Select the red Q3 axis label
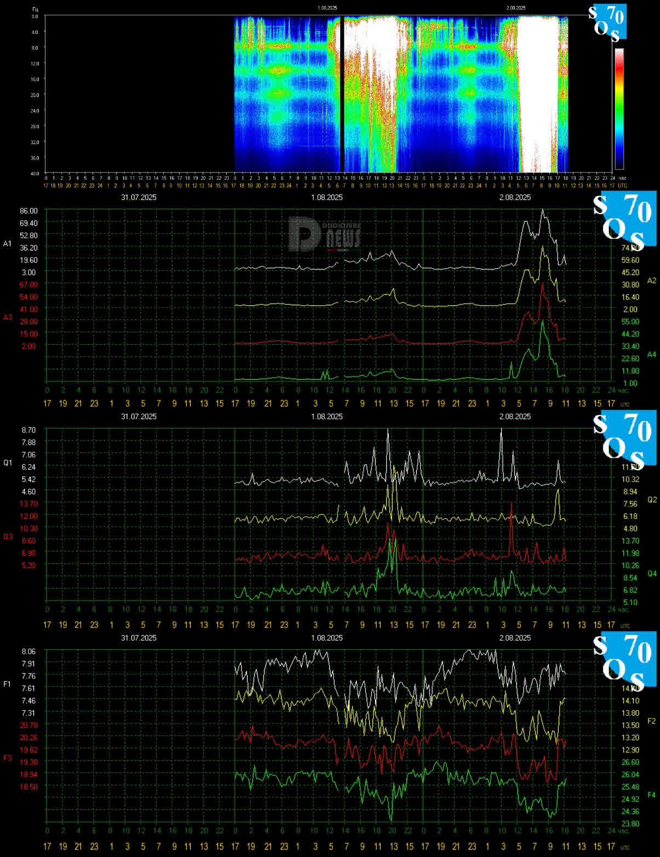Screen dimensions: 660x857 (7, 536)
